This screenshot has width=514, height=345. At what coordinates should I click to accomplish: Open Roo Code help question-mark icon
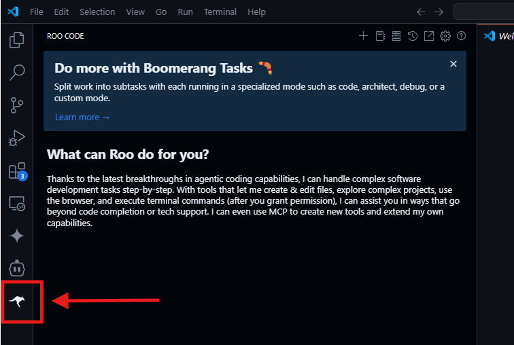461,36
